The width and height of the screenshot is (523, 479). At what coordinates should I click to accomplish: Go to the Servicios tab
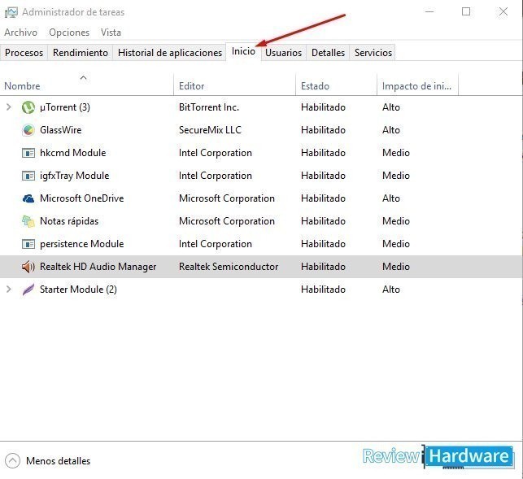click(x=373, y=53)
